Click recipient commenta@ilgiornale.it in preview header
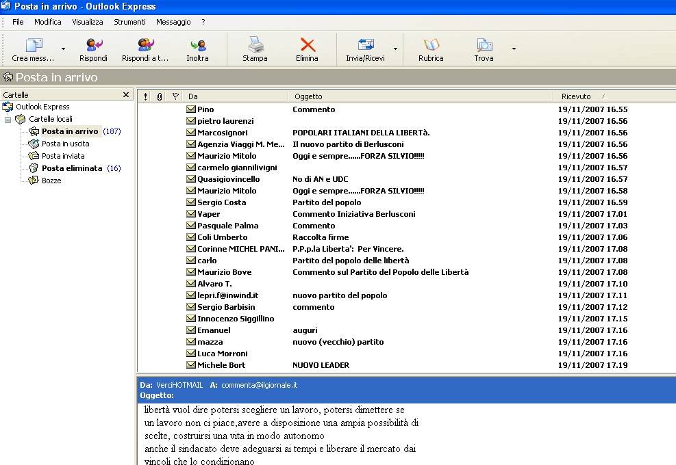The height and width of the screenshot is (465, 676). point(259,386)
